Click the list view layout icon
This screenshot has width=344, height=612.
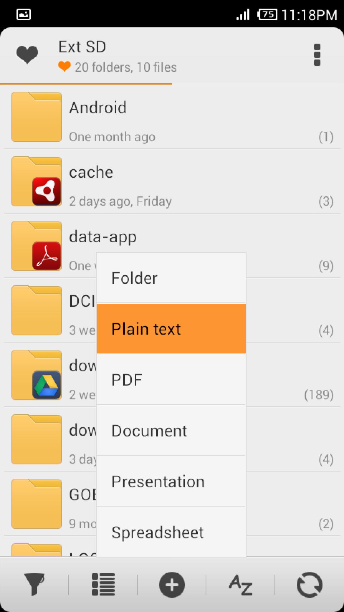coord(103,584)
